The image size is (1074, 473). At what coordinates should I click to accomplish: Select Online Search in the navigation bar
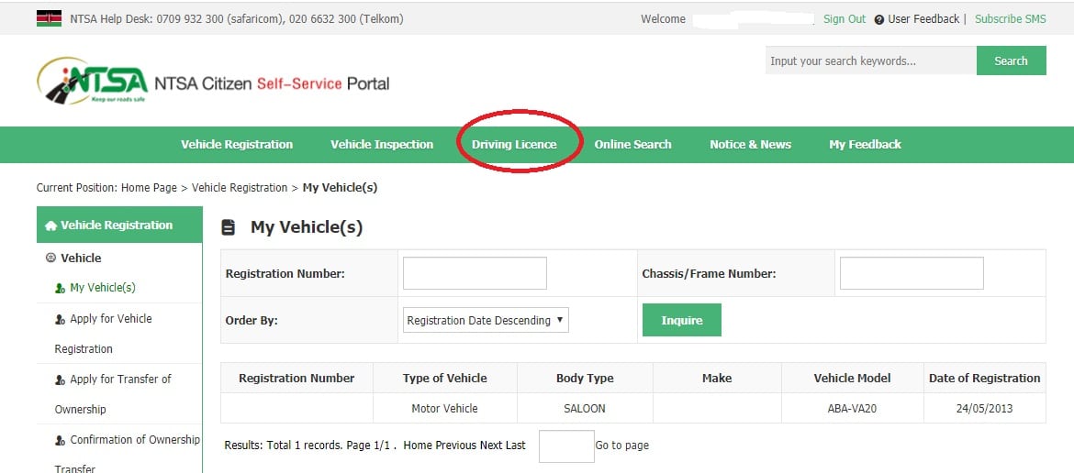click(632, 144)
